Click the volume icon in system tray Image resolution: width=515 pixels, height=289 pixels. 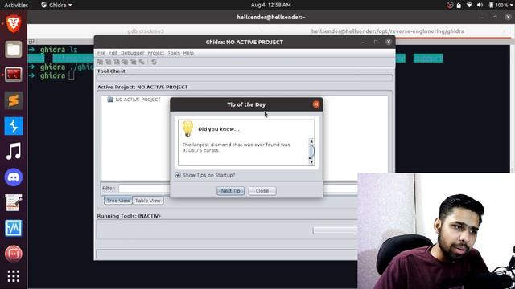pyautogui.click(x=480, y=5)
